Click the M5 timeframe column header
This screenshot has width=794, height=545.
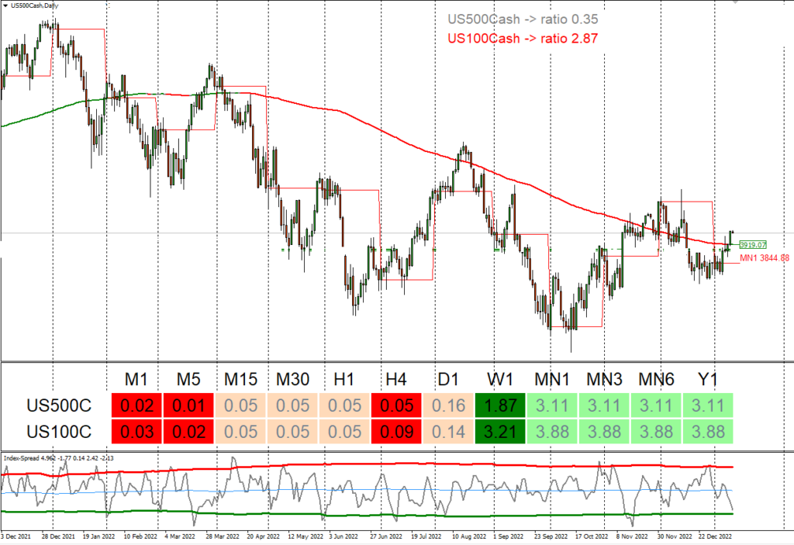click(x=188, y=379)
